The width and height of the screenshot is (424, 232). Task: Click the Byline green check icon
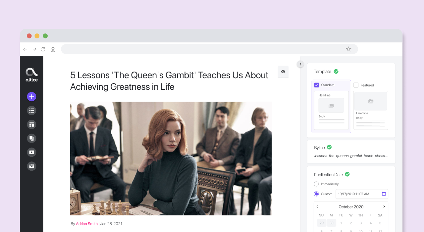point(329,147)
